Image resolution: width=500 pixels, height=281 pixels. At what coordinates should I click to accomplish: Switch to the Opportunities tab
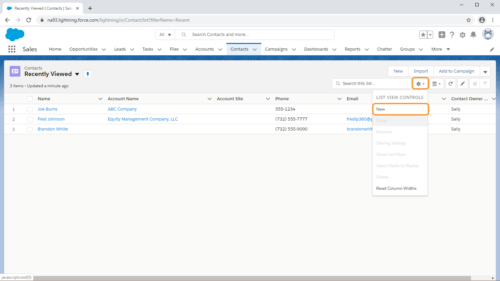pyautogui.click(x=83, y=49)
